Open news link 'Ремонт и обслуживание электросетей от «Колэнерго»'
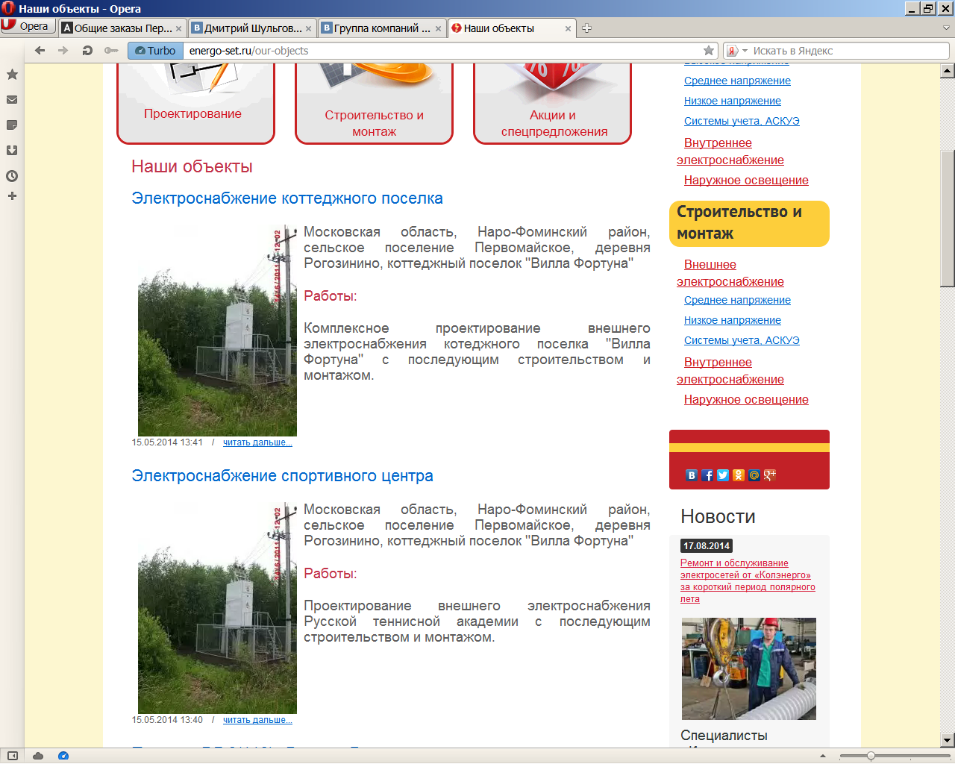955x764 pixels. tap(748, 581)
